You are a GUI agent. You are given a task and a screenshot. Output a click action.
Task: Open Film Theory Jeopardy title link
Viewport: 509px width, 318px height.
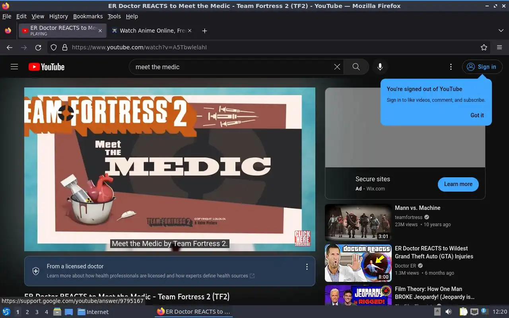[435, 293]
